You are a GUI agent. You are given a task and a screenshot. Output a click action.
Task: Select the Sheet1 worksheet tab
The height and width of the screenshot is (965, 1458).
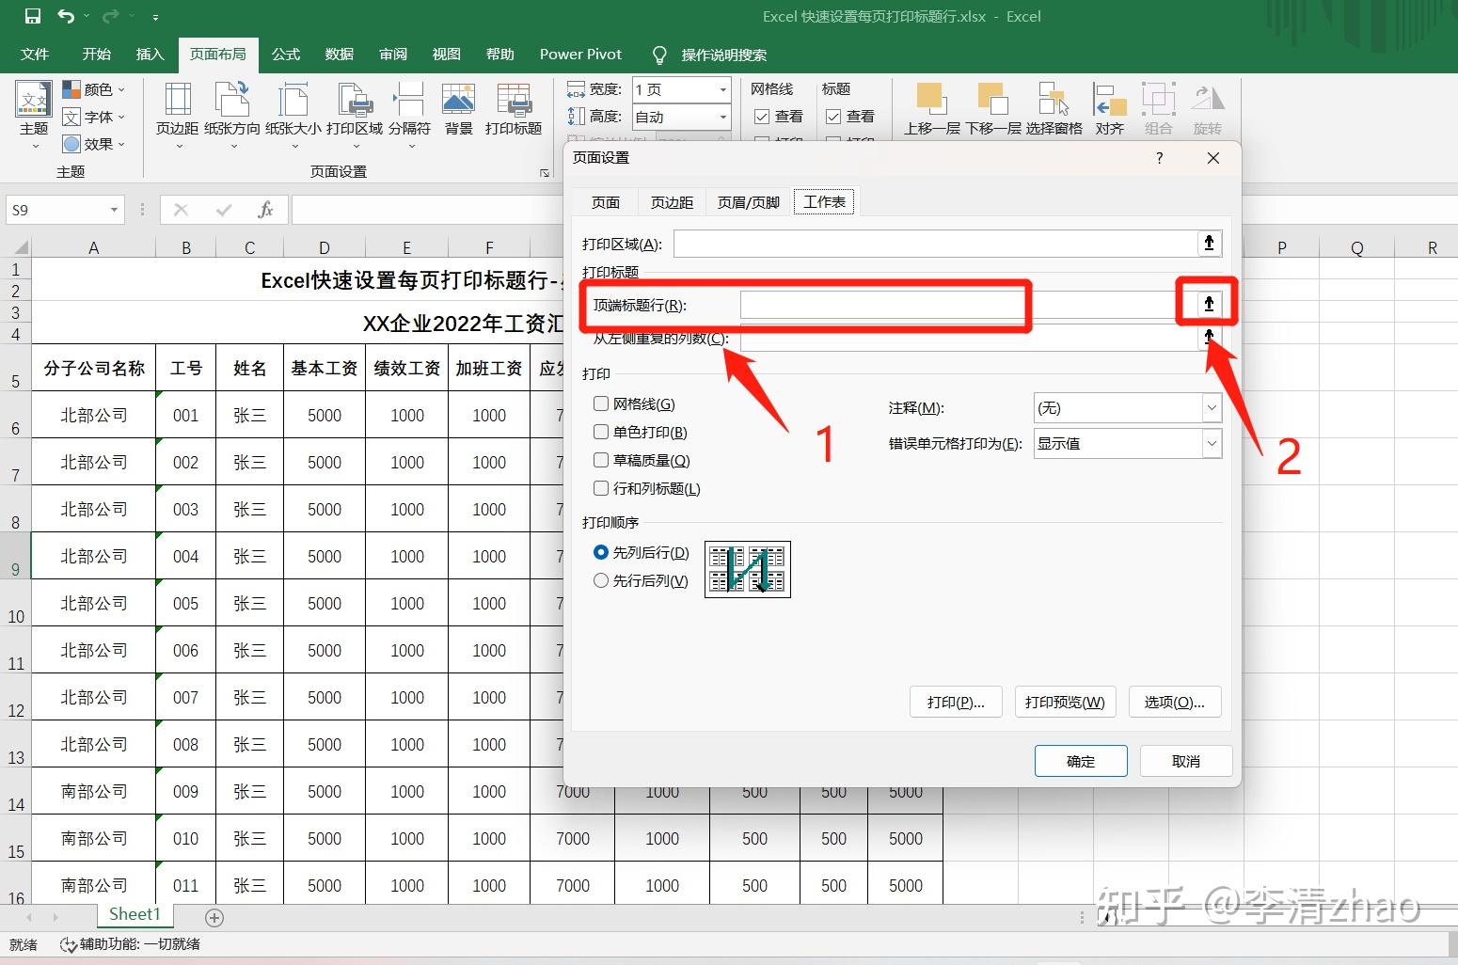coord(135,914)
